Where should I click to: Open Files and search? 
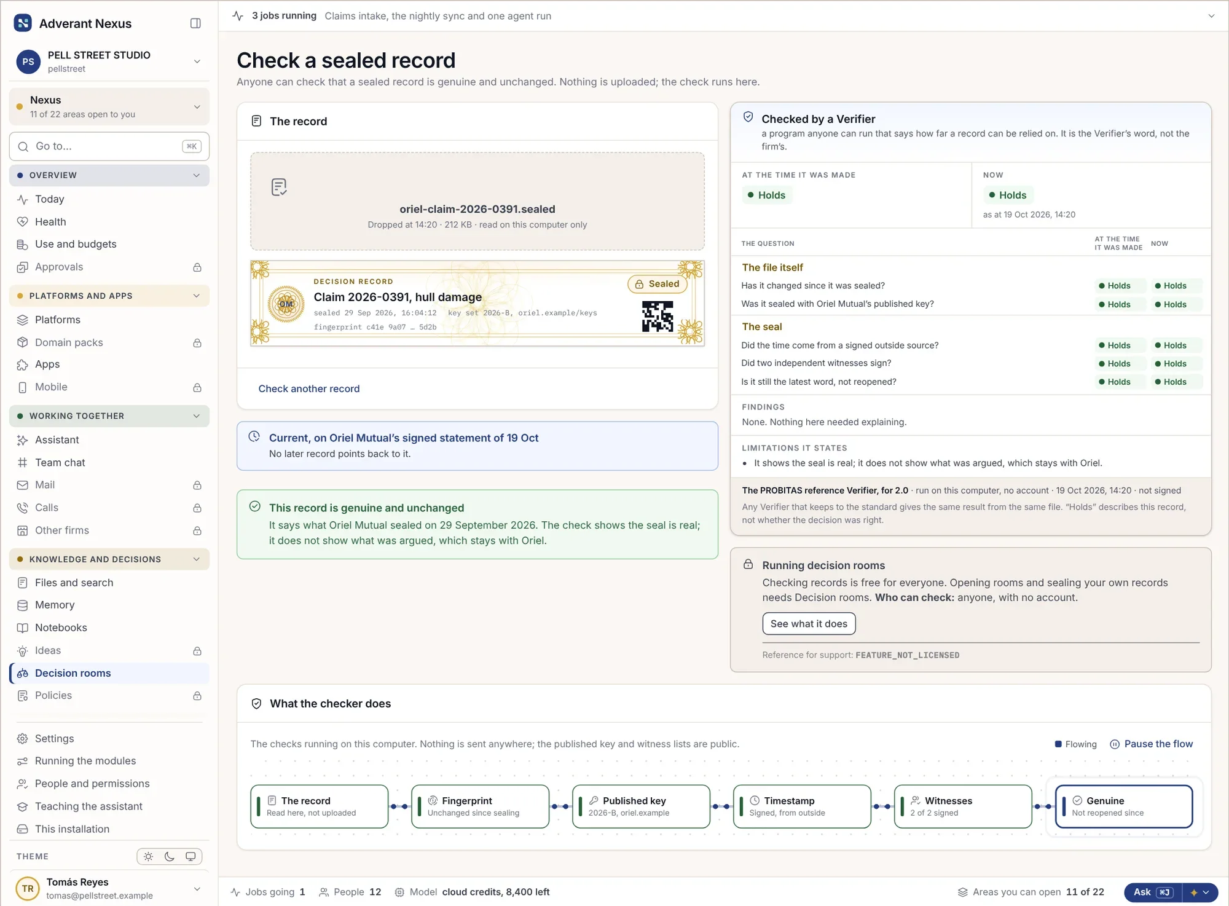(x=109, y=583)
